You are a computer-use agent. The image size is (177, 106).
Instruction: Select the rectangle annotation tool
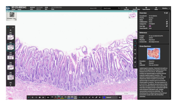point(83,98)
